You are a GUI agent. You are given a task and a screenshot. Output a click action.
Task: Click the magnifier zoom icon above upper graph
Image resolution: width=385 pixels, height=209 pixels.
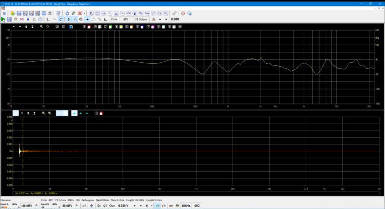41,26
